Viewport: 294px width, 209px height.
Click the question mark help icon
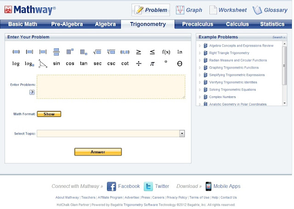tap(32, 92)
